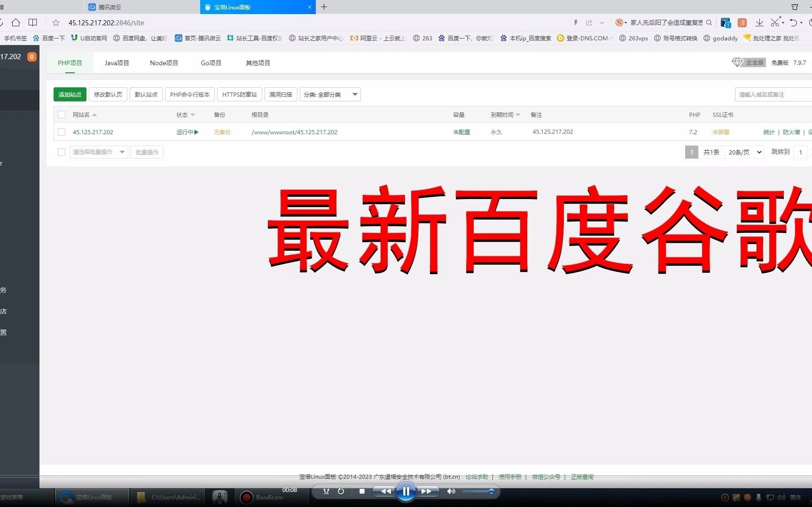Check the 45.125.217.202 site row checkbox
Viewport: 812px width, 507px height.
pos(62,132)
